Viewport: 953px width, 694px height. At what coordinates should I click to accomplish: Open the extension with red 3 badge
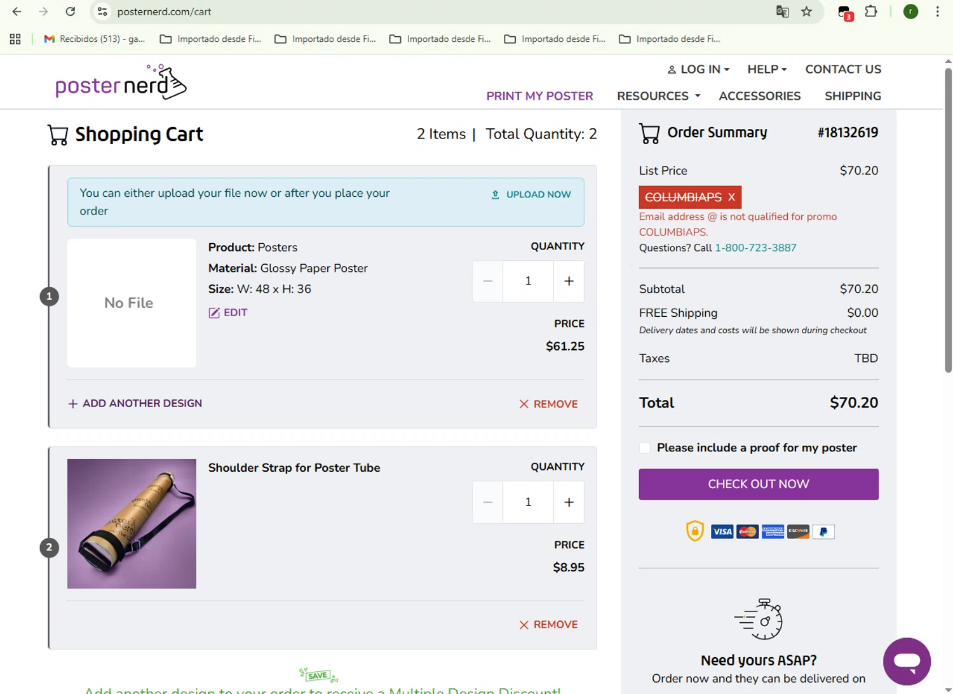click(844, 12)
